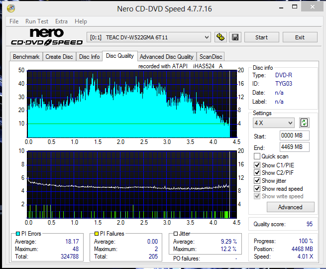Click the white Jitter legend swatch
The image size is (326, 269).
[176, 234]
